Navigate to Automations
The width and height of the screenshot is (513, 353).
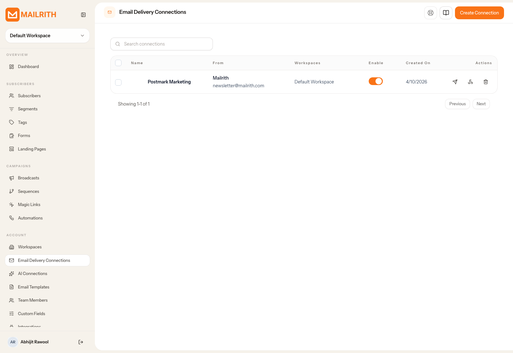coord(47,218)
